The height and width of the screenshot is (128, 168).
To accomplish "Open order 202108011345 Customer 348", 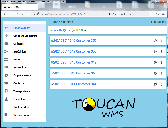I will coord(75,62).
